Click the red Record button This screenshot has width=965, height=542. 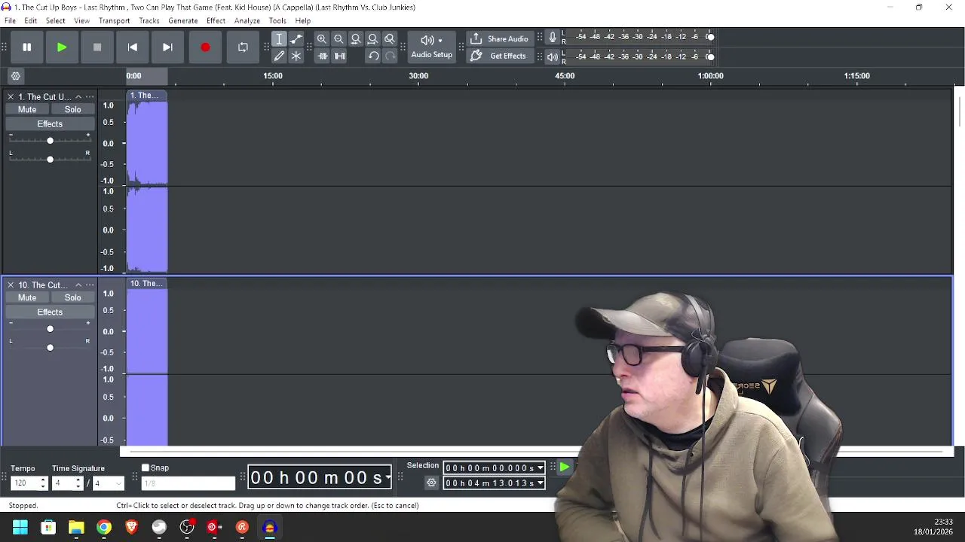[x=205, y=47]
